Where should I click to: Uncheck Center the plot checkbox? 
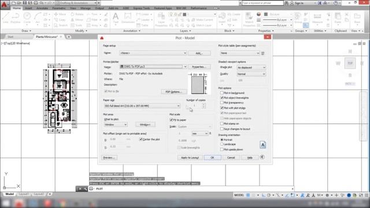tap(141, 139)
